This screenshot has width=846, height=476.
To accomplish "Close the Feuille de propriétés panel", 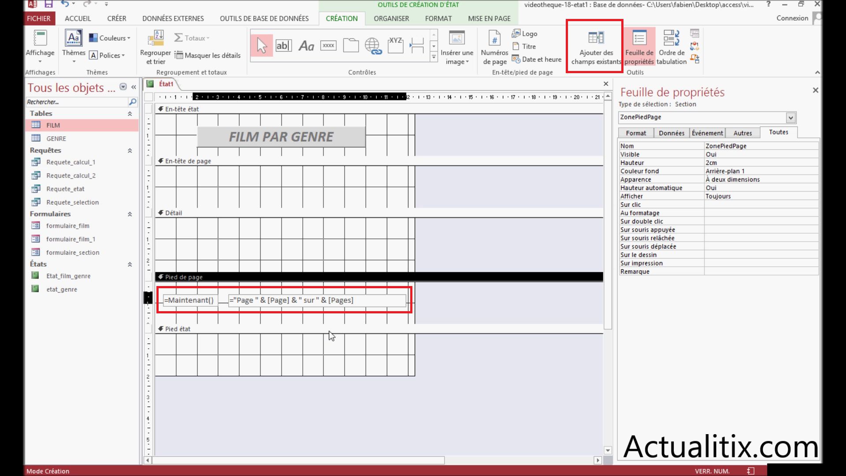I will [816, 90].
